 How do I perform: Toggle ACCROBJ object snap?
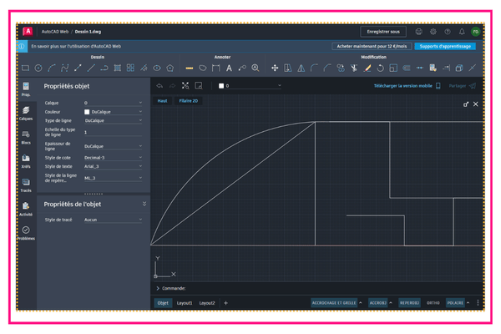(x=378, y=302)
